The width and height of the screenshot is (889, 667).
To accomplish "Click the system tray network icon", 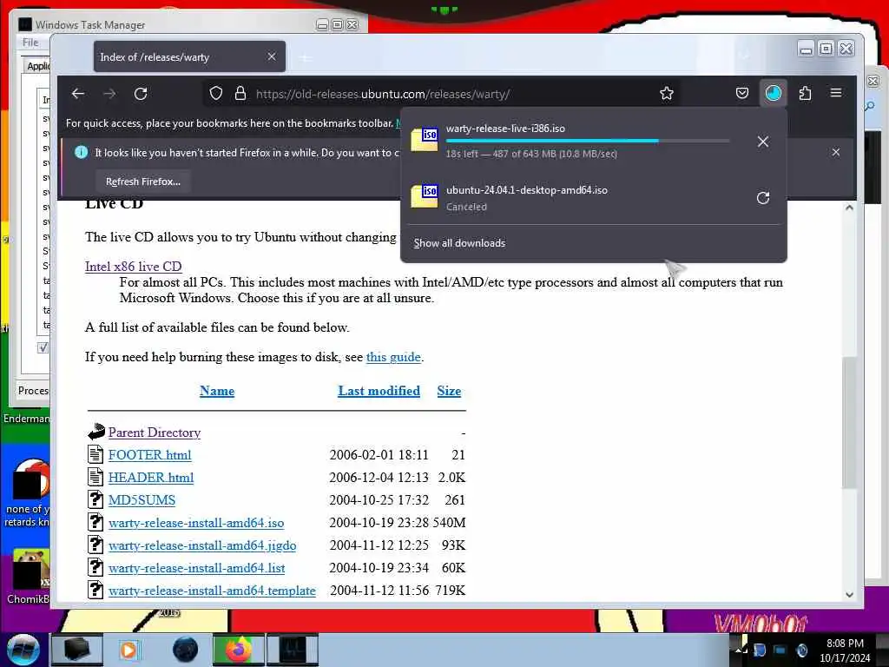I will click(780, 650).
